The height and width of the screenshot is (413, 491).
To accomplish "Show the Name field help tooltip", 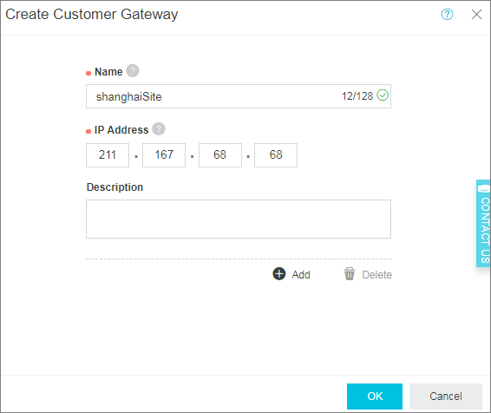I will tap(133, 71).
